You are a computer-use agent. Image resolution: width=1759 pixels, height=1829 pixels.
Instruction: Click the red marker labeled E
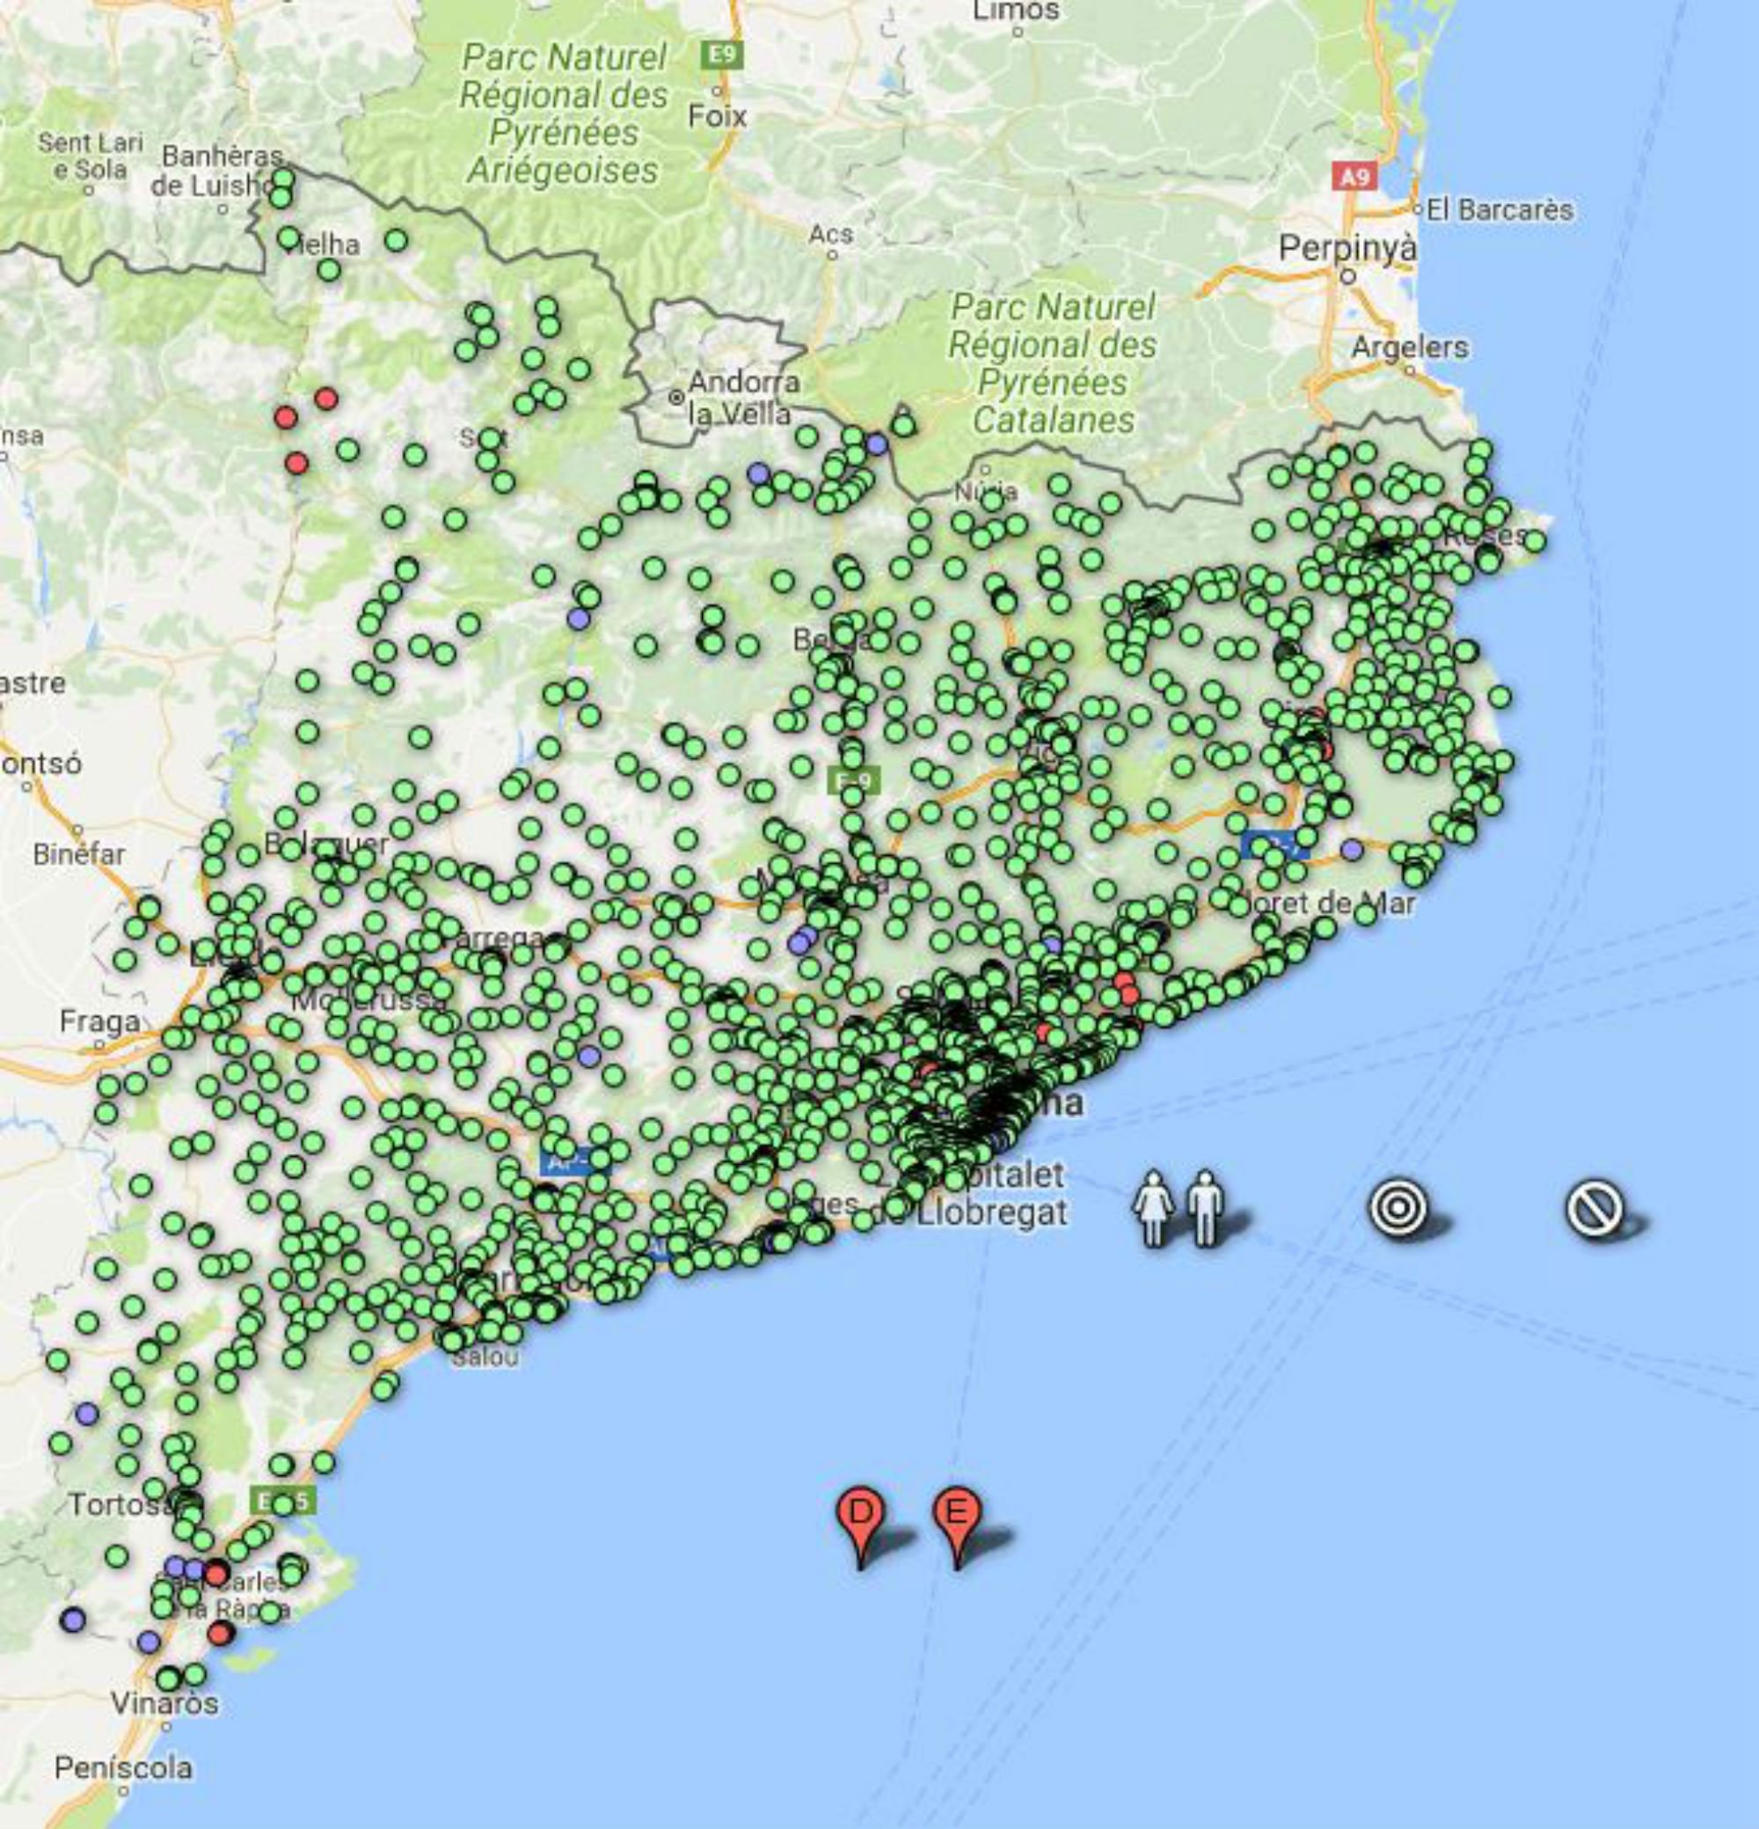(957, 1526)
